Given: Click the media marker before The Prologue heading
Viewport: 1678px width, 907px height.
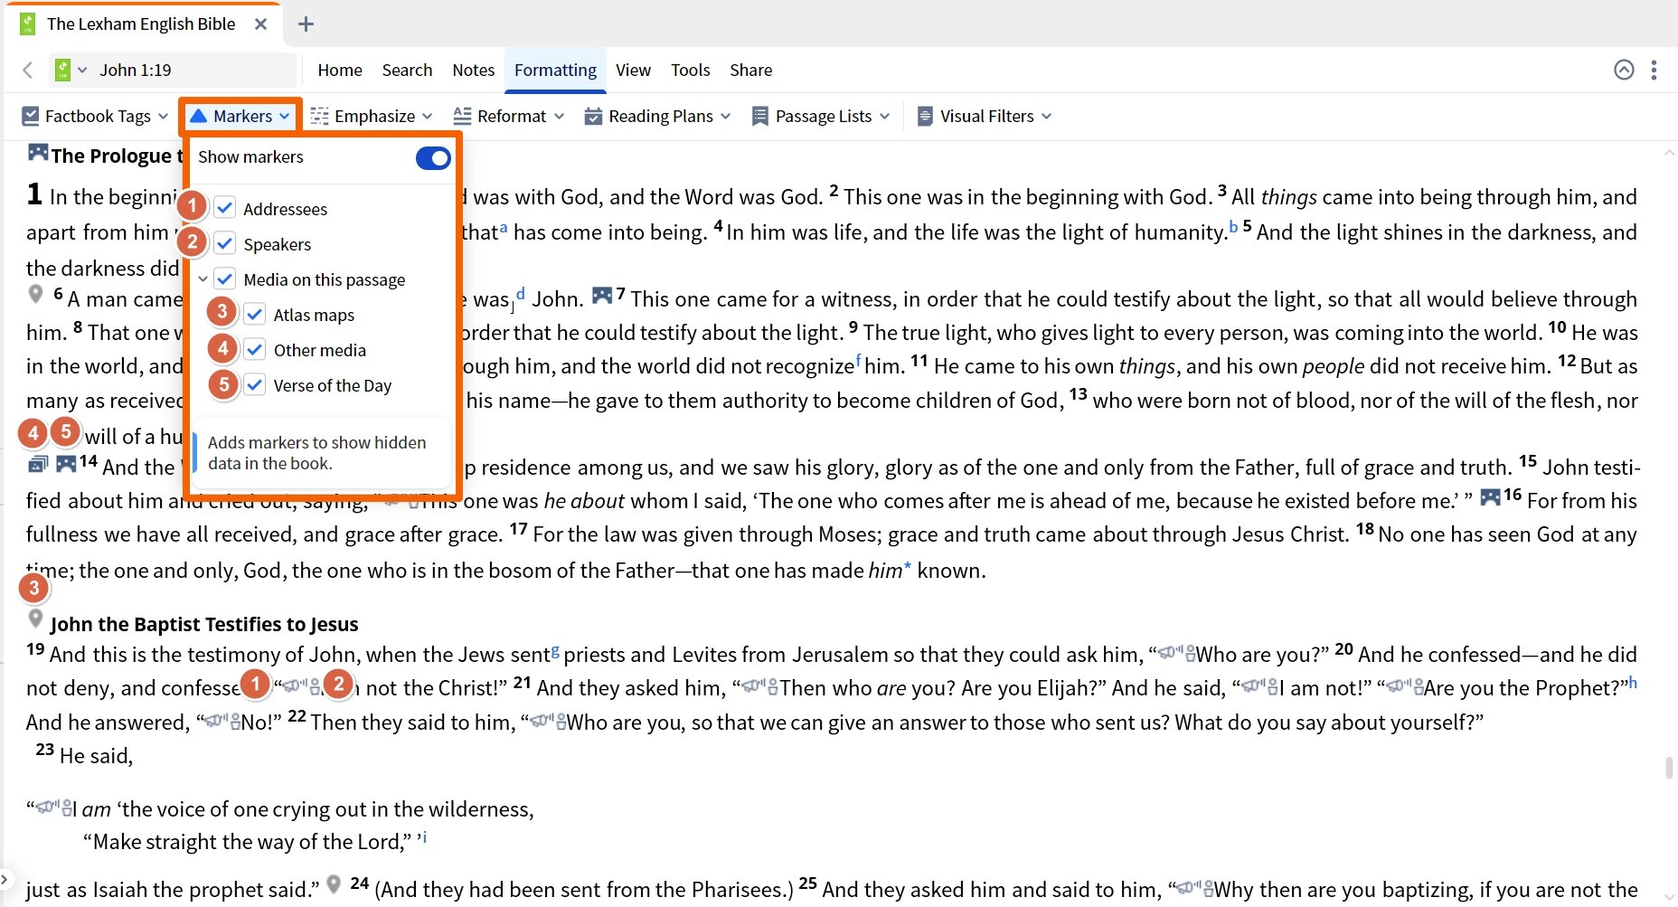Looking at the screenshot, I should [38, 152].
